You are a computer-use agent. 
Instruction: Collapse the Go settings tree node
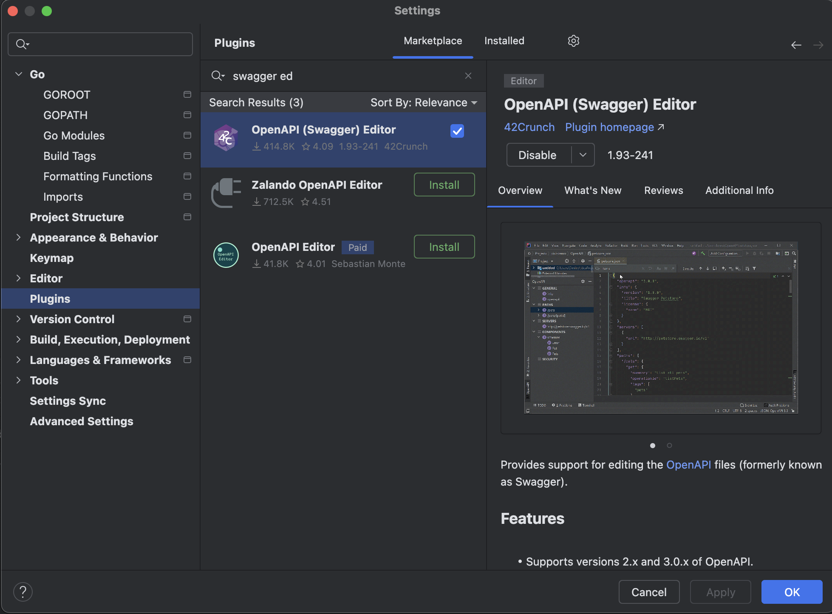[19, 74]
